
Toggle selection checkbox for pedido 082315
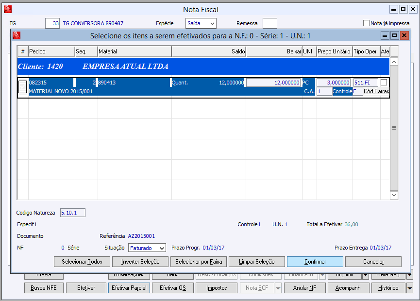(22, 87)
